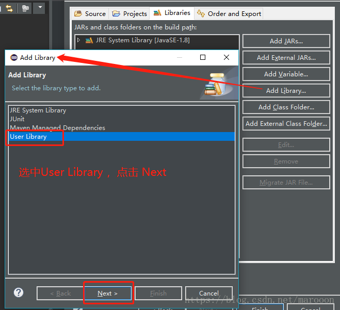The width and height of the screenshot is (340, 310).
Task: Cancel the Add Library dialog
Action: click(x=209, y=293)
